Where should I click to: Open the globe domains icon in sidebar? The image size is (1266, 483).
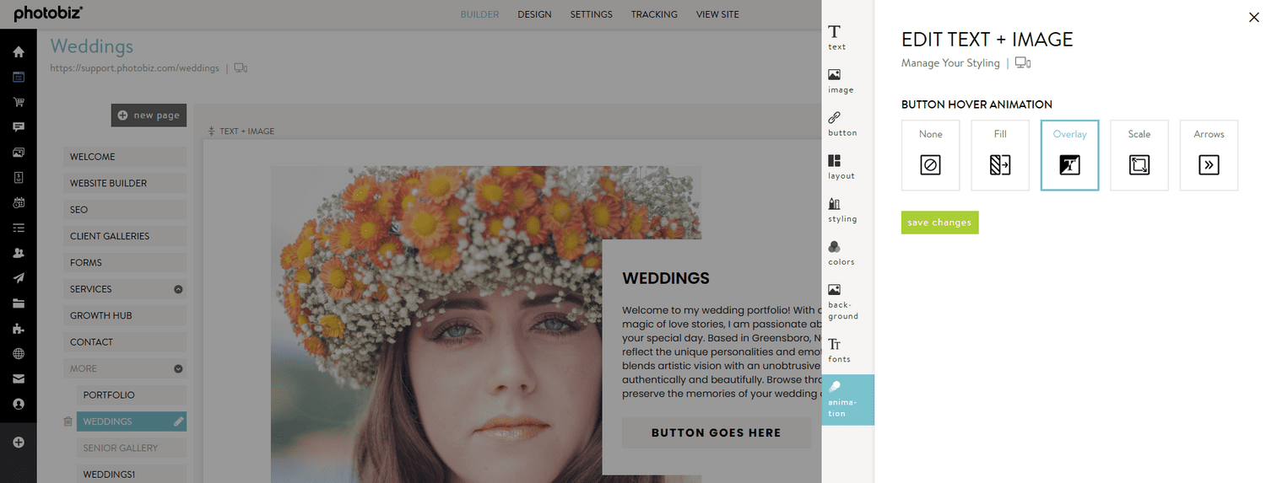tap(19, 354)
